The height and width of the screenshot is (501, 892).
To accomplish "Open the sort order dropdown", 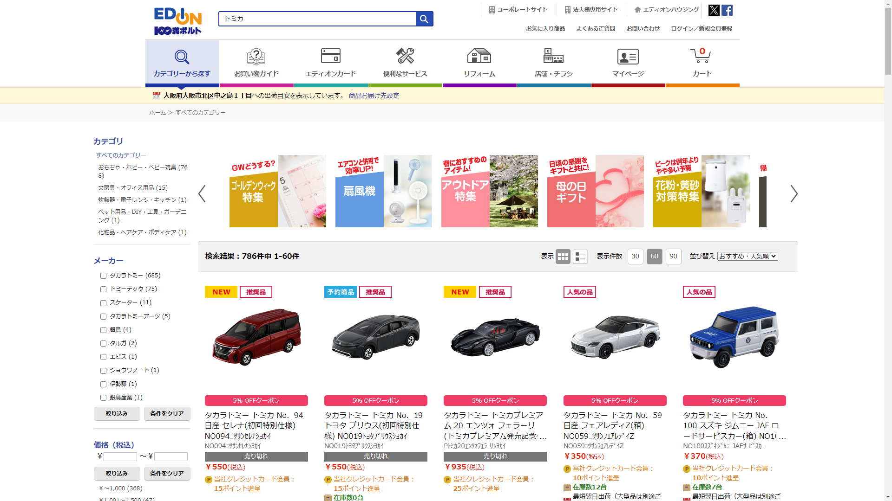I will click(747, 257).
